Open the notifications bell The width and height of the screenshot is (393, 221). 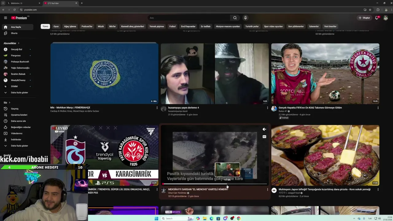(377, 18)
